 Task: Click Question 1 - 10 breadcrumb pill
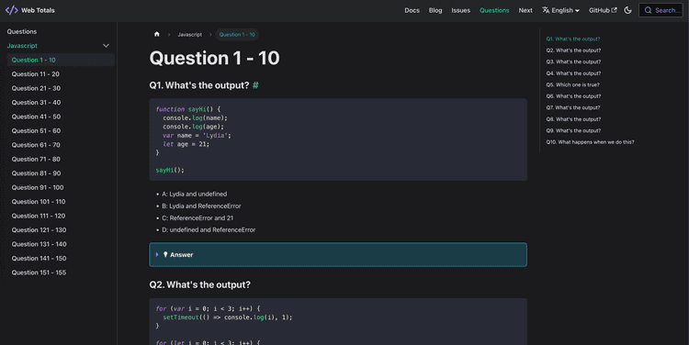(x=237, y=34)
